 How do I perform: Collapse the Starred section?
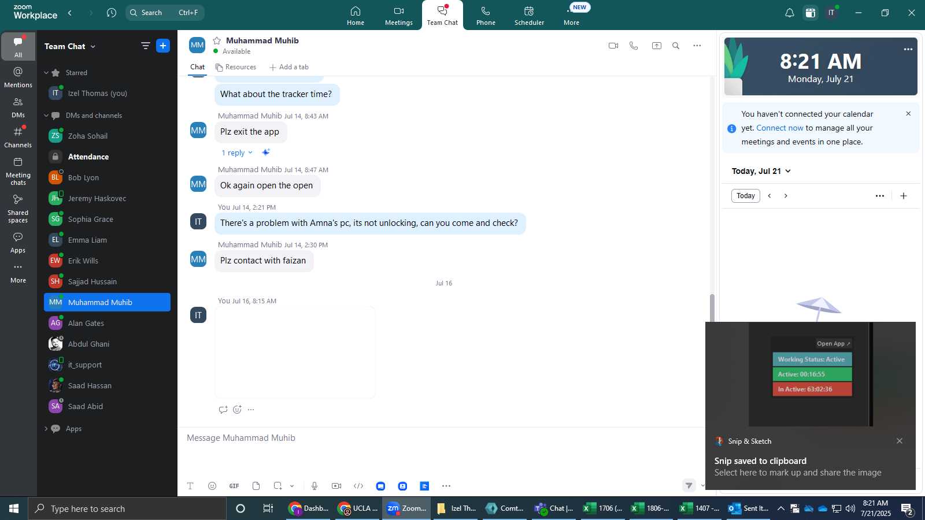click(x=46, y=73)
